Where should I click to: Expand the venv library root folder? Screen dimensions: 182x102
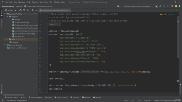(x=7, y=39)
